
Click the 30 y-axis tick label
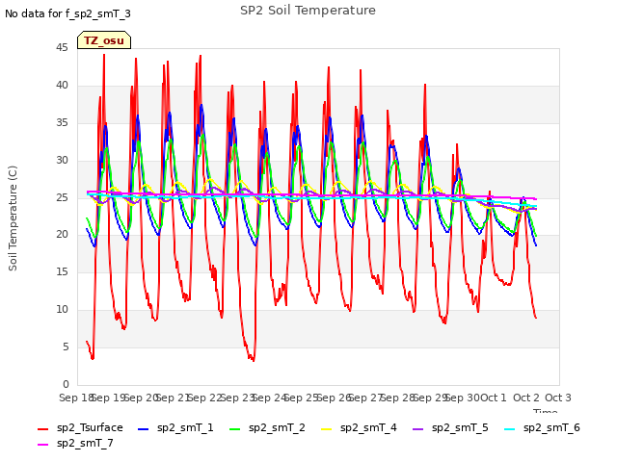click(x=62, y=160)
